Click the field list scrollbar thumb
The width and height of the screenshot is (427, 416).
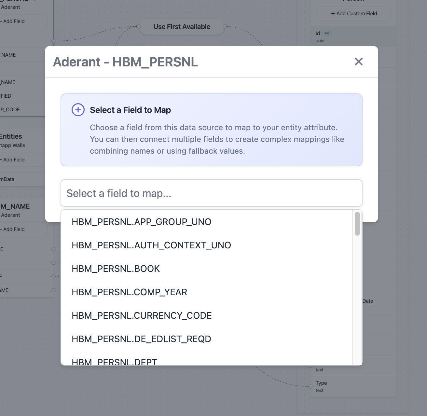tap(357, 224)
